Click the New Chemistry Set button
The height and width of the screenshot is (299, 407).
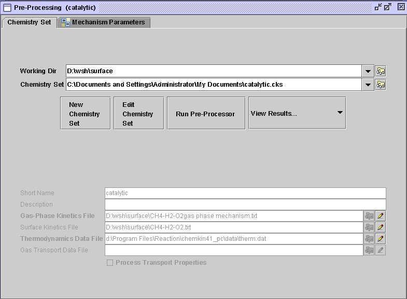tap(85, 113)
